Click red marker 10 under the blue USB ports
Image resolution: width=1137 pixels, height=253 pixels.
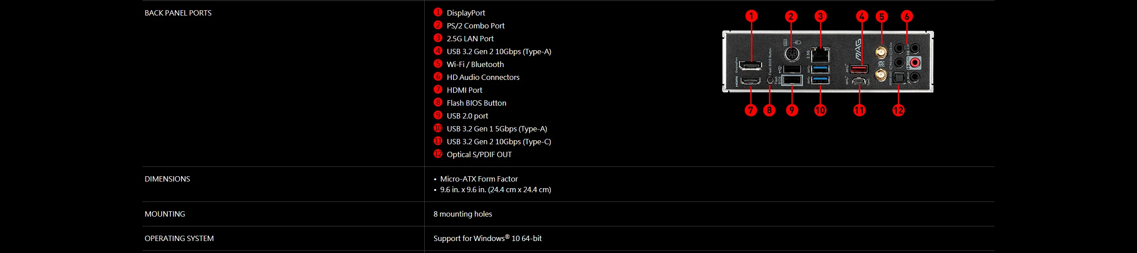pos(820,110)
